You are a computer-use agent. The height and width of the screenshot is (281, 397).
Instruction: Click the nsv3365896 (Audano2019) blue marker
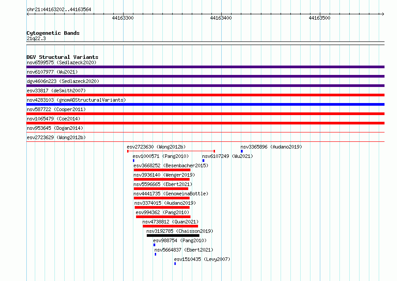pyautogui.click(x=242, y=151)
